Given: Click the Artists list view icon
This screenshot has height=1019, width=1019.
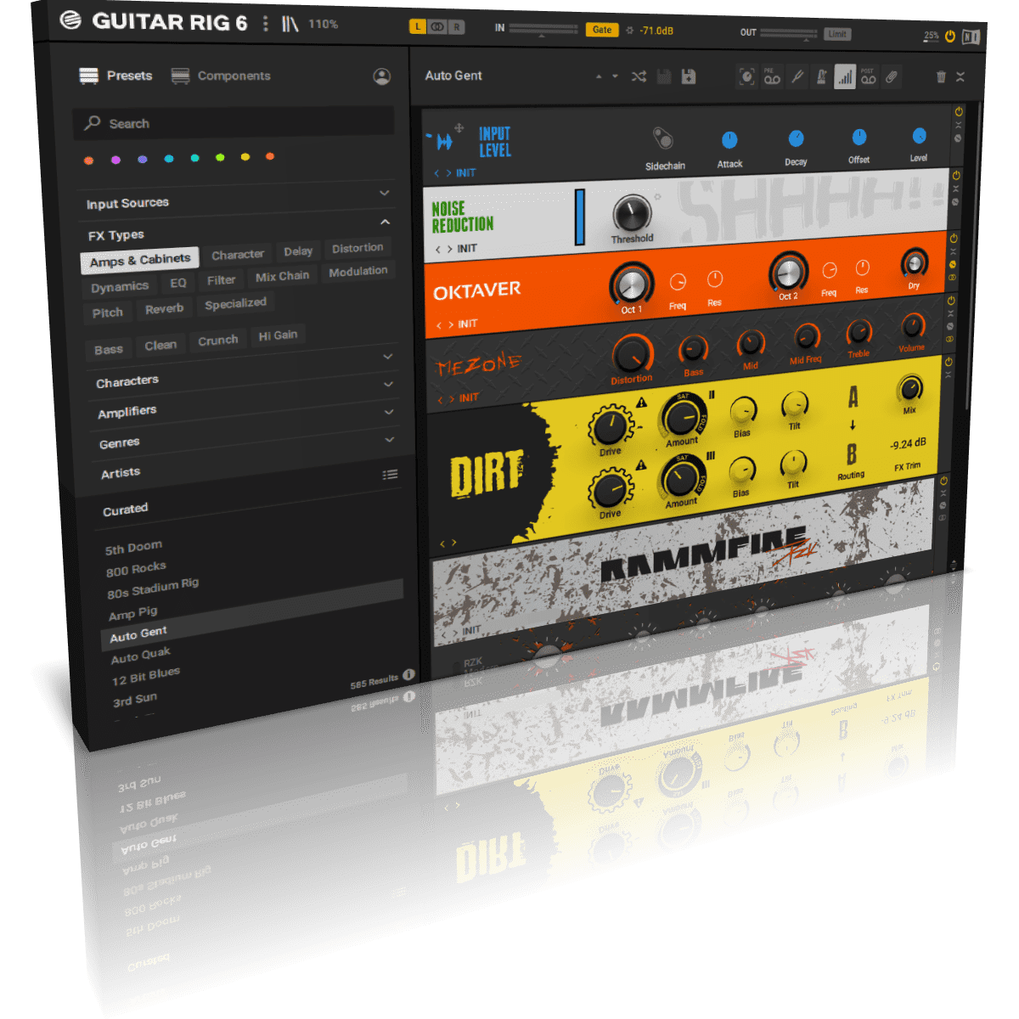Looking at the screenshot, I should (390, 475).
